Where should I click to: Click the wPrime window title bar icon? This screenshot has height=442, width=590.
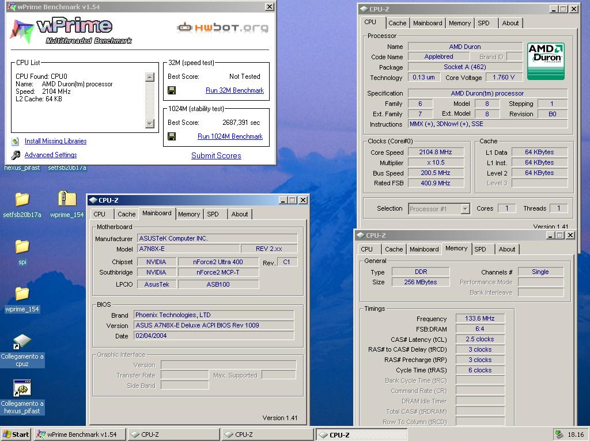pos(12,7)
